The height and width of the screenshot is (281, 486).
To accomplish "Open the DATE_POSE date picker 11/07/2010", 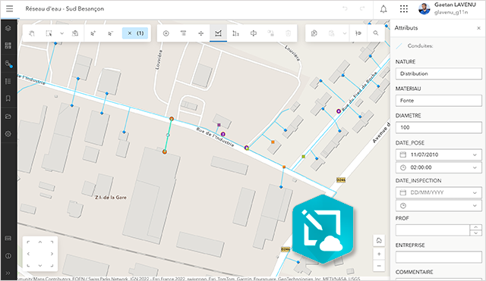I will 439,155.
